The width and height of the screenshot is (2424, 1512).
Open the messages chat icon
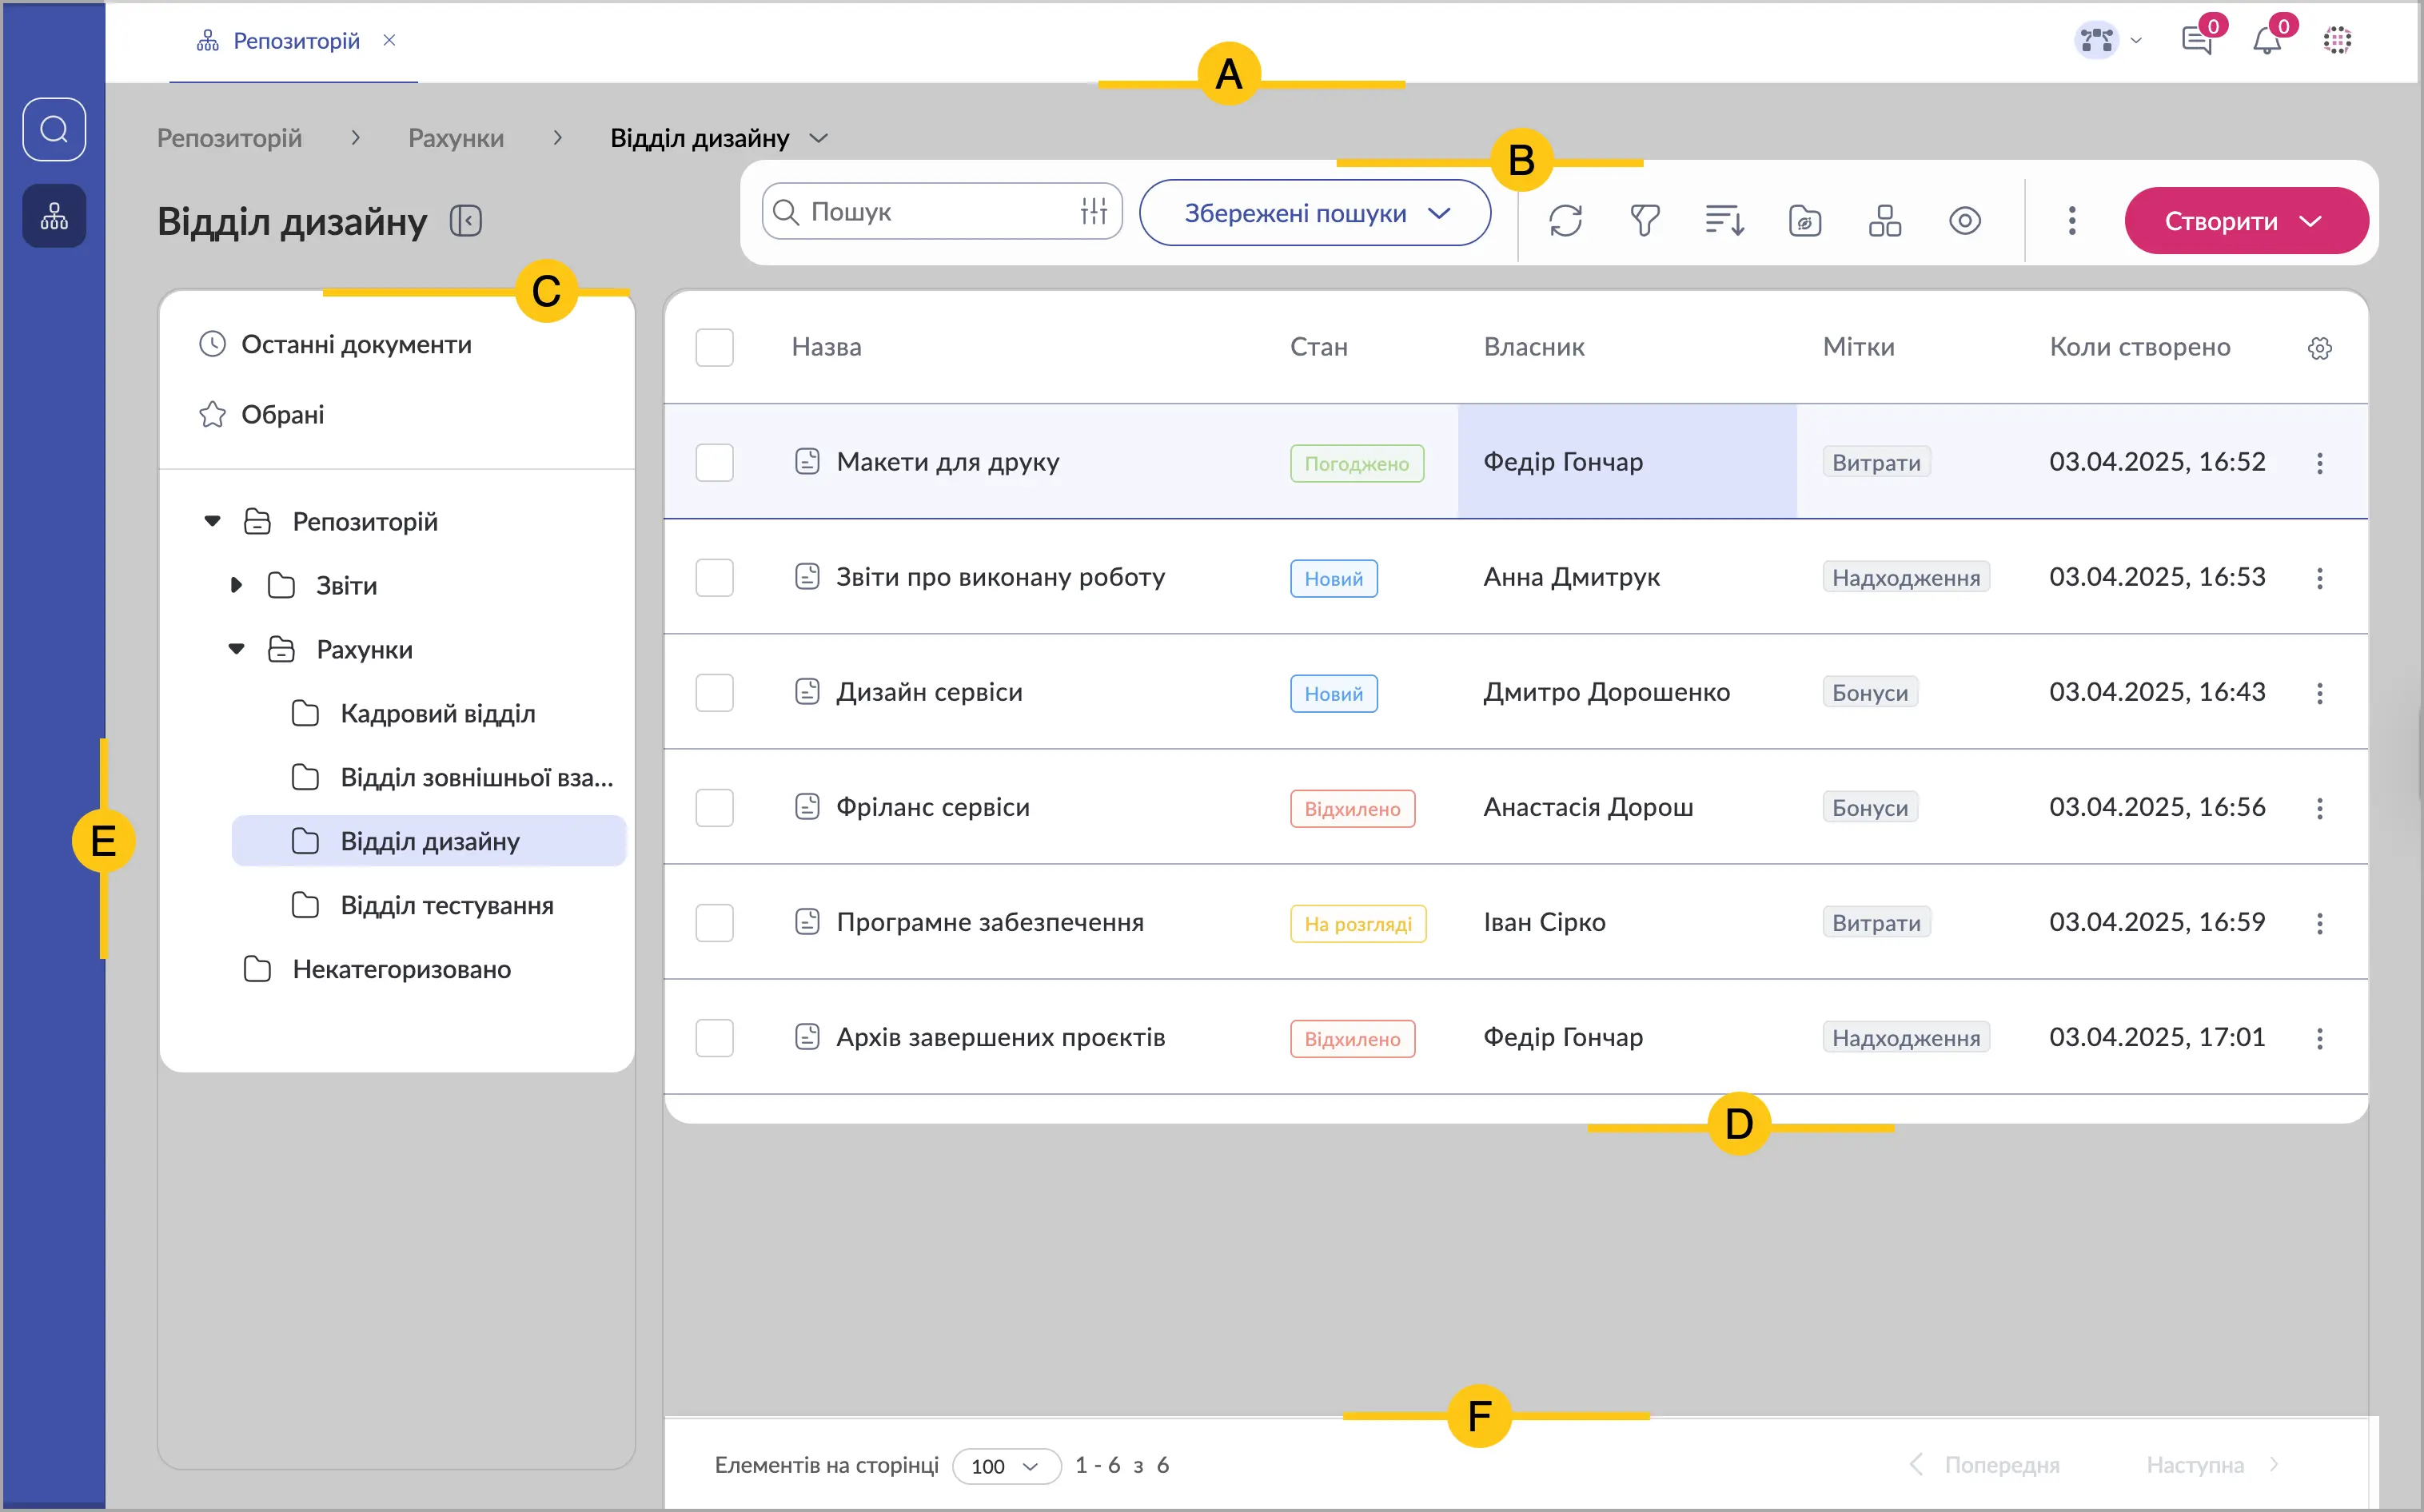coord(2197,41)
